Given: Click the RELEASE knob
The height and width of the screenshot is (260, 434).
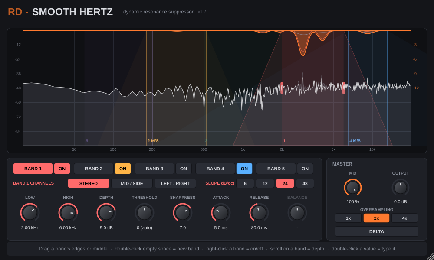Looking at the screenshot, I should pyautogui.click(x=259, y=213).
